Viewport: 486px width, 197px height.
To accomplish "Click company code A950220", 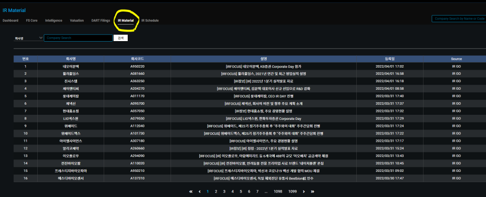I will point(137,66).
